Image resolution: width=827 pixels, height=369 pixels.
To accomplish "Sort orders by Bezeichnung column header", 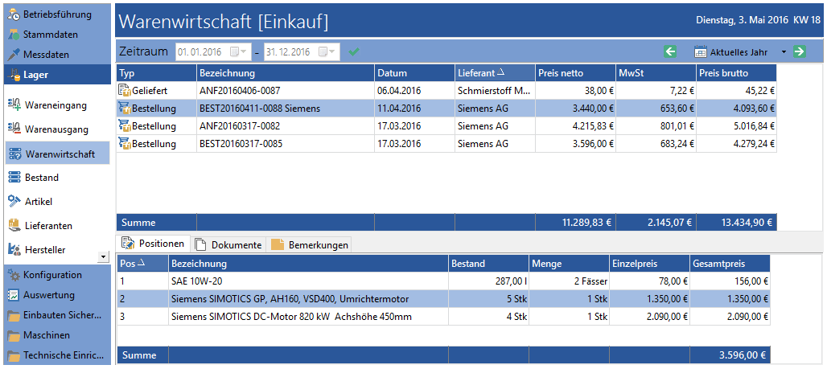I will pyautogui.click(x=286, y=72).
